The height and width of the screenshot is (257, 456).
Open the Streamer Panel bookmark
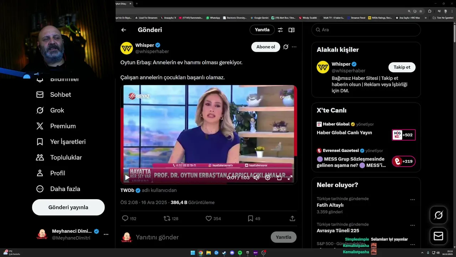[356, 17]
